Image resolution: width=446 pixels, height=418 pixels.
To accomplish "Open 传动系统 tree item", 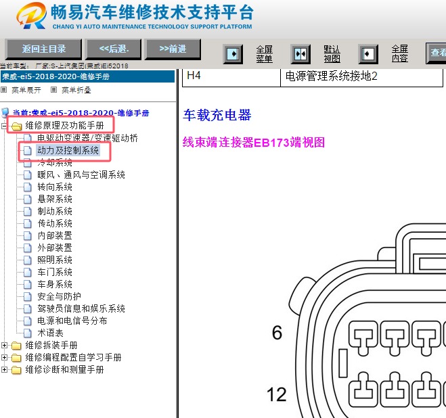I will coord(55,224).
